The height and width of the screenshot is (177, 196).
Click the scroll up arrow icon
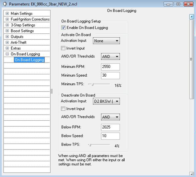192,17
